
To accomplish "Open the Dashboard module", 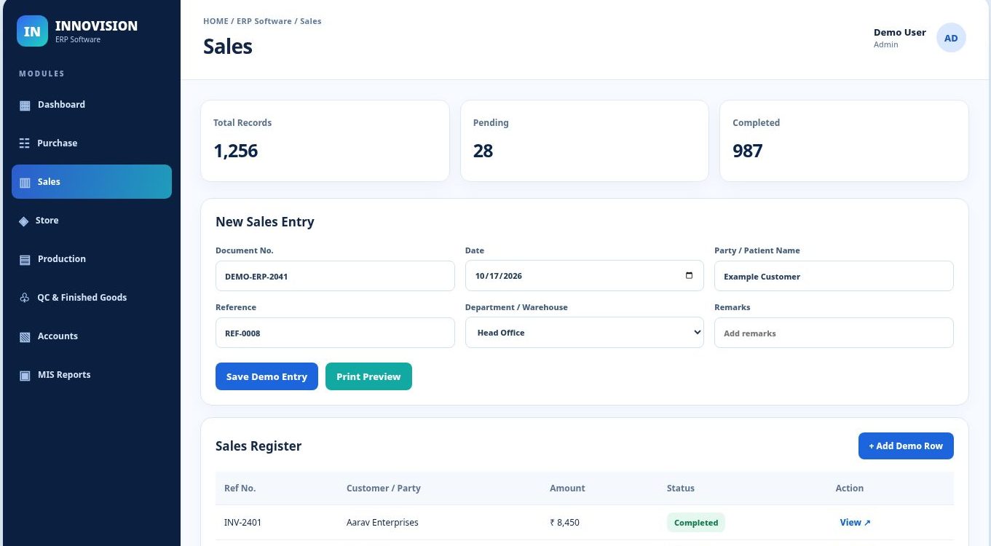I will (x=92, y=105).
